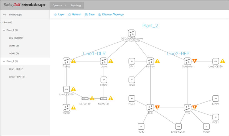The height and width of the screenshot is (136, 229).
Task: Select the Ironman switch node
Action: [x=150, y=61]
